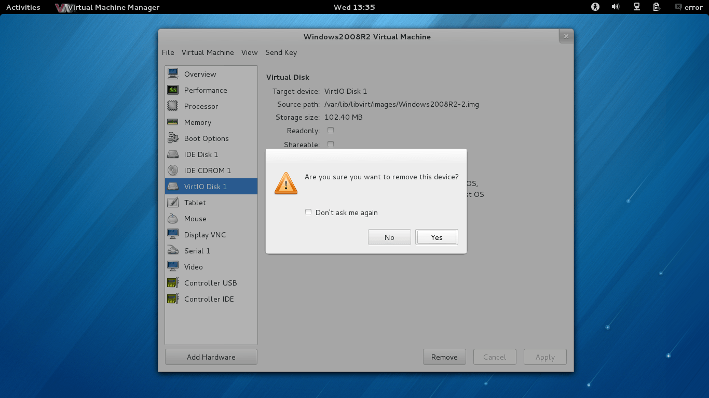Select Performance in the hardware list
Image resolution: width=709 pixels, height=398 pixels.
pyautogui.click(x=211, y=90)
